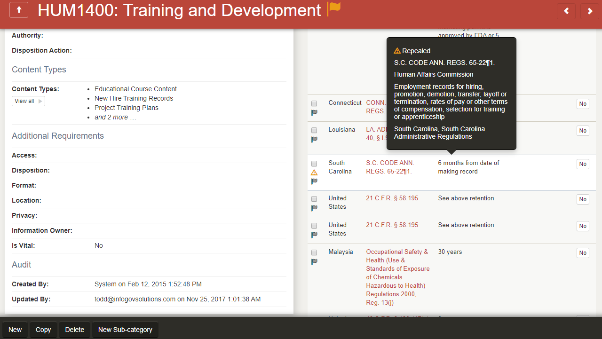
Task: Toggle the No button in Louisiana row
Action: [583, 131]
